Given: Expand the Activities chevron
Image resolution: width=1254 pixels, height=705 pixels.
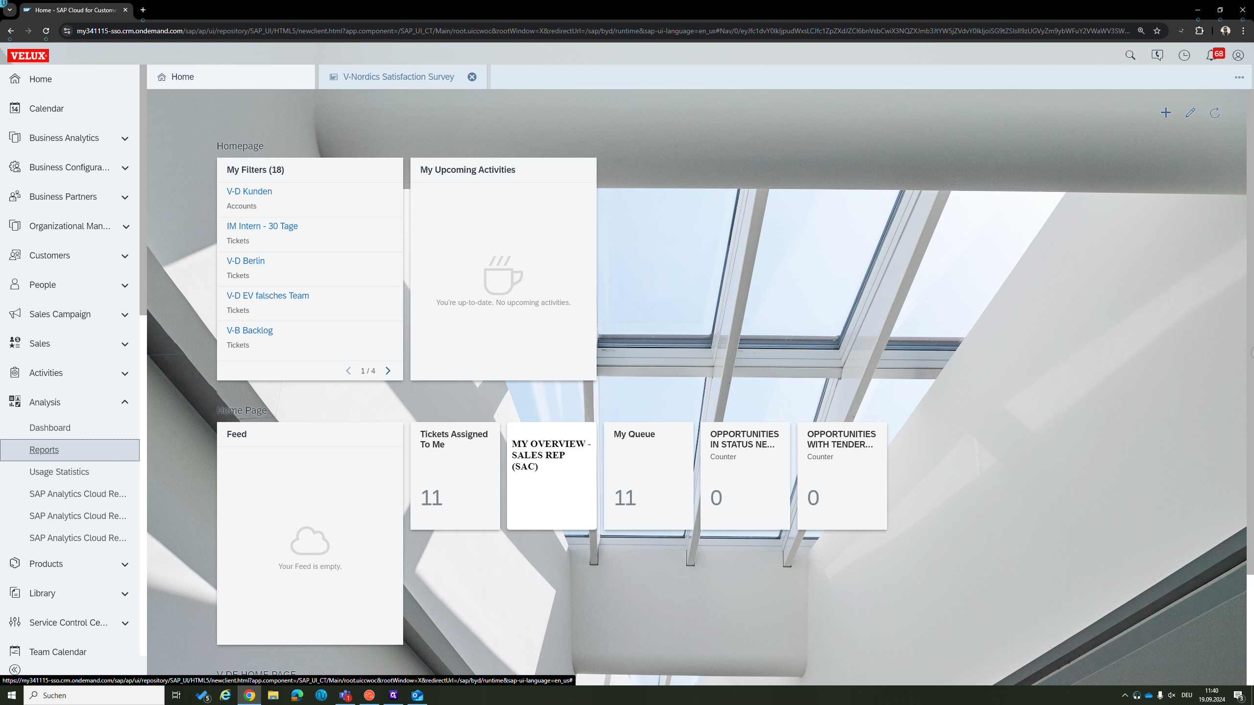Looking at the screenshot, I should click(125, 373).
